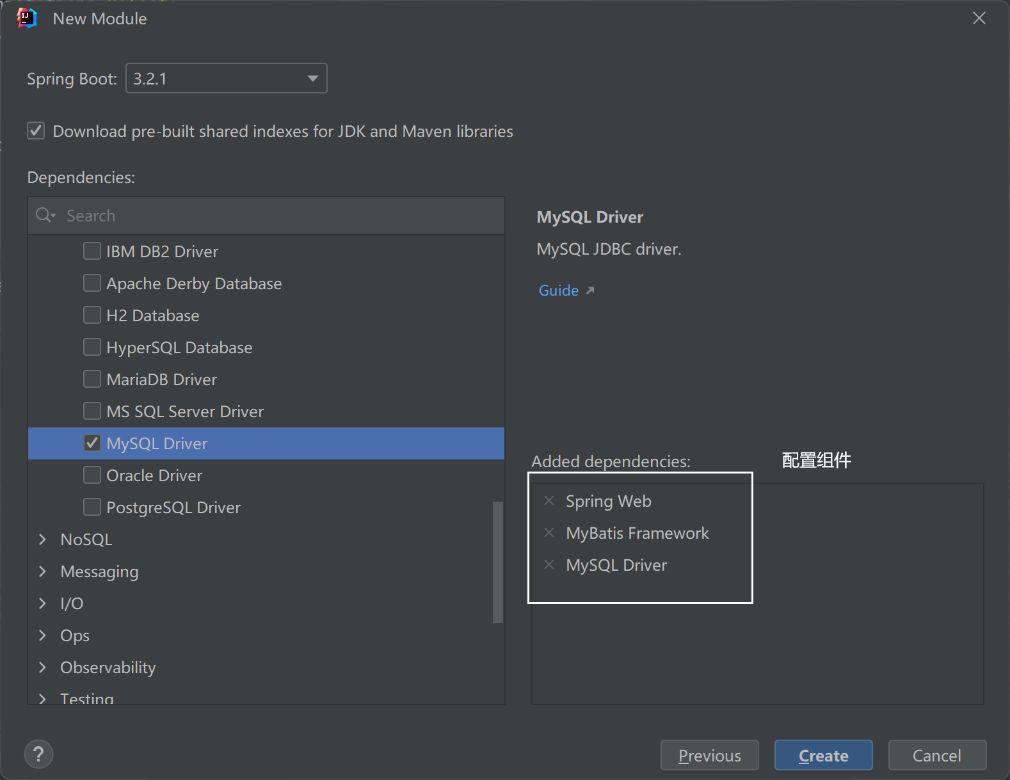Check the IBM DB2 Driver checkbox

92,251
